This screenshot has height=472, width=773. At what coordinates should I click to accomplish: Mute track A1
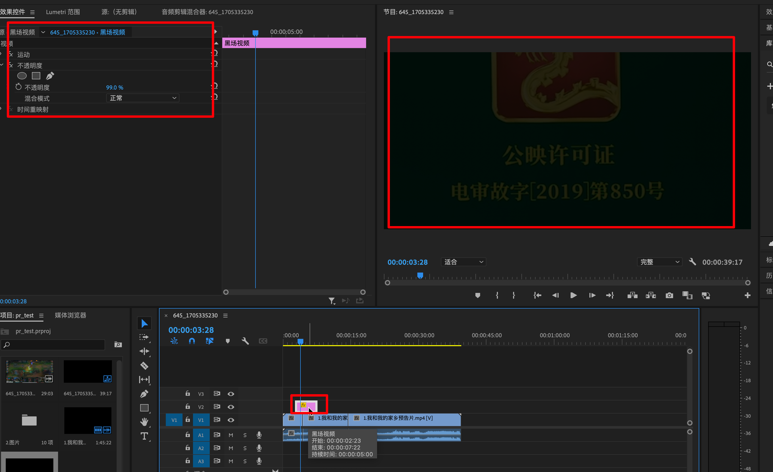click(x=231, y=435)
